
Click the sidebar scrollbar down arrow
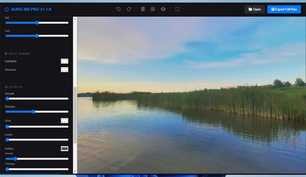pyautogui.click(x=75, y=172)
